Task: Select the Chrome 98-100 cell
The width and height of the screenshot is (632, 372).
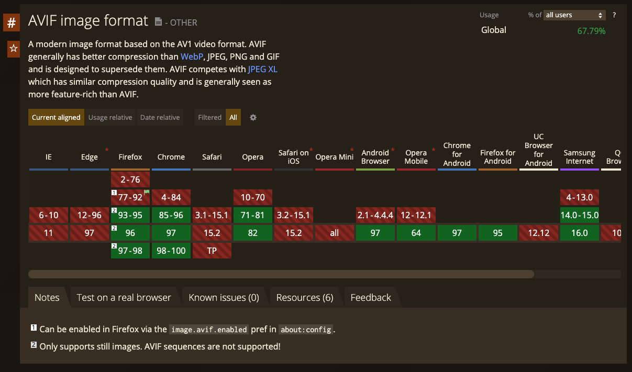Action: [x=171, y=251]
